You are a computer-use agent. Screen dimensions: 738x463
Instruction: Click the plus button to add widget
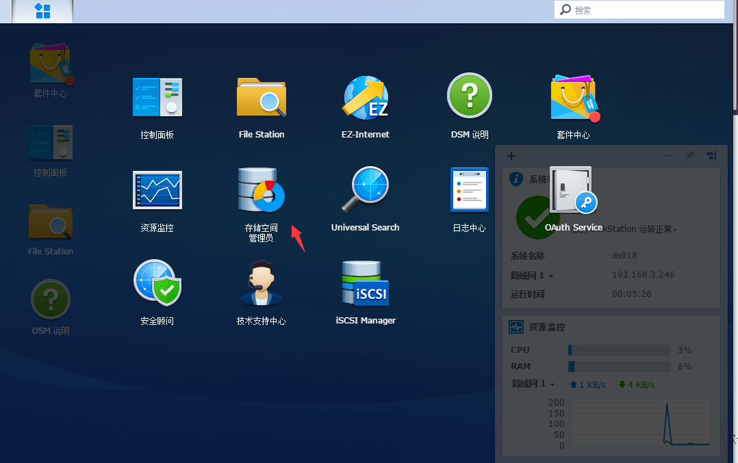tap(511, 156)
